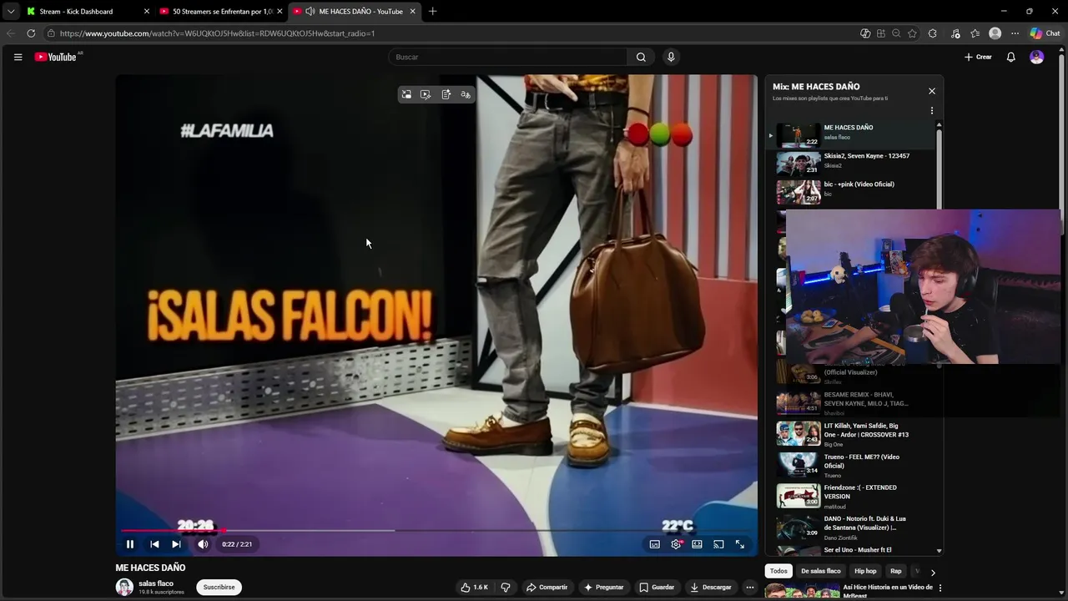The image size is (1068, 601).
Task: Enter fullscreen mode
Action: [740, 544]
